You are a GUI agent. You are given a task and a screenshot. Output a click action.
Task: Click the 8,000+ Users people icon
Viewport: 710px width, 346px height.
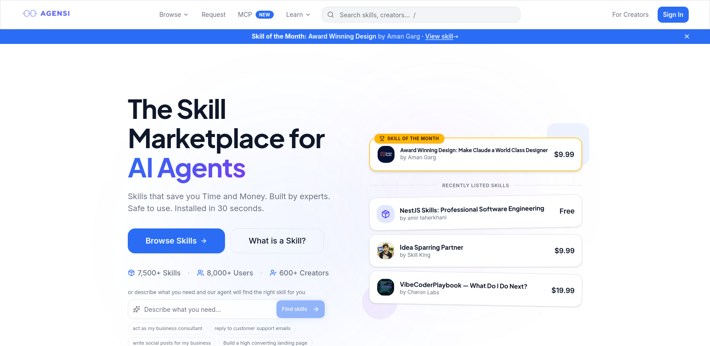tap(201, 273)
